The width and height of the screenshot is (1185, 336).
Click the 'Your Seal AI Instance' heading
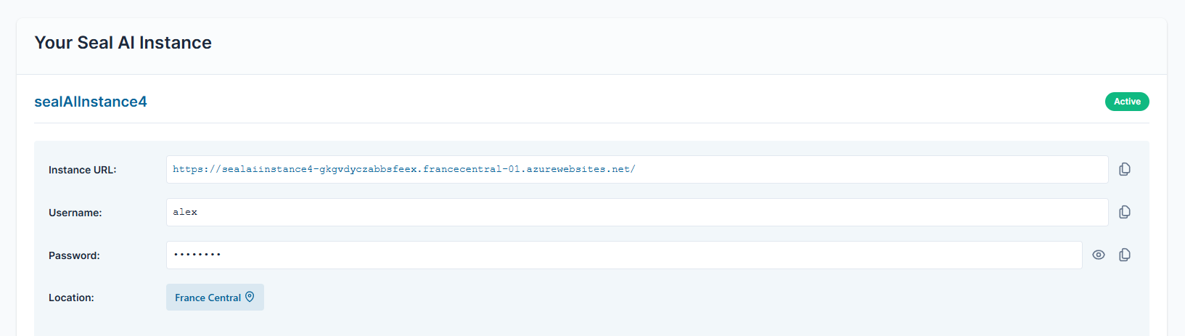[x=123, y=43]
